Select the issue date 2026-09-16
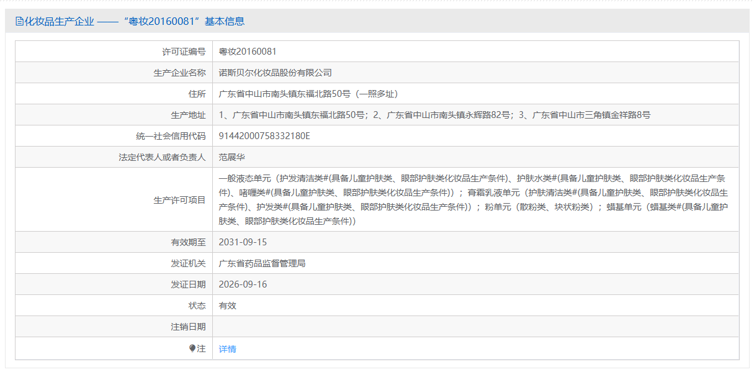The height and width of the screenshot is (372, 754). pyautogui.click(x=243, y=284)
